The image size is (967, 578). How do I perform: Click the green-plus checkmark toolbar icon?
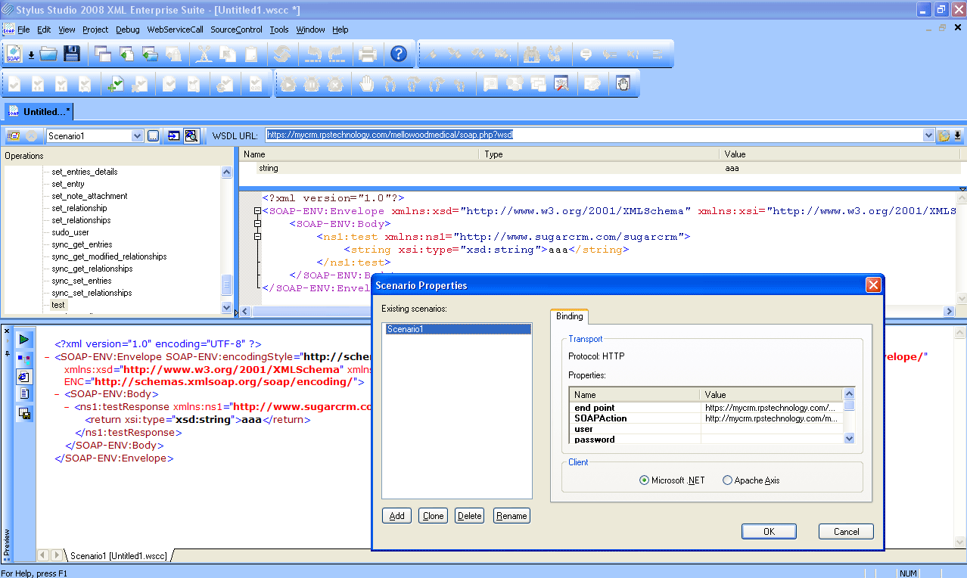point(115,84)
